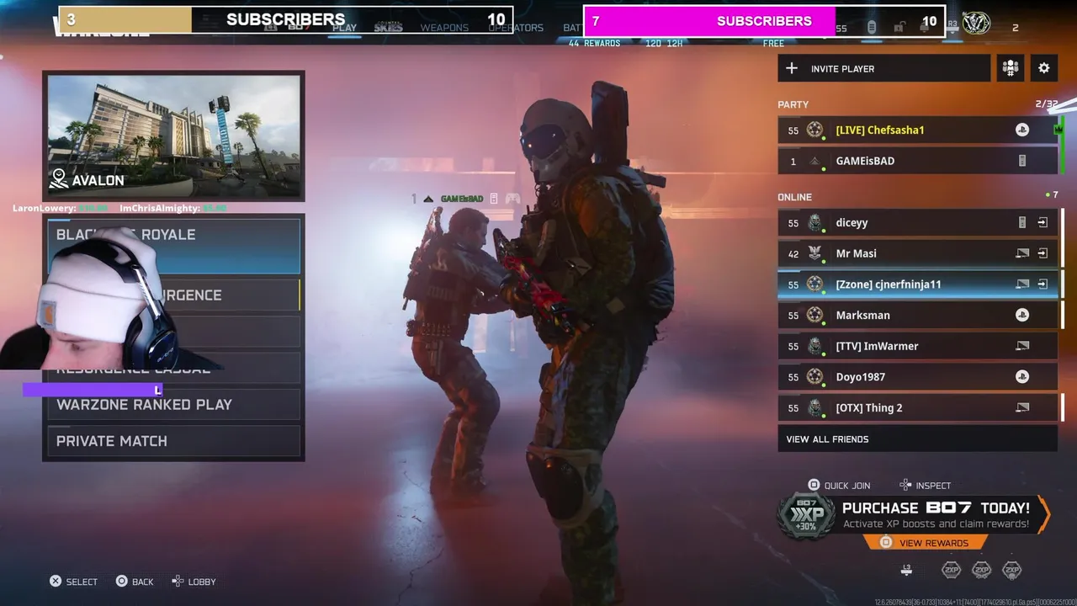The width and height of the screenshot is (1077, 606).
Task: Select party member GAMEisBAD
Action: pos(917,161)
